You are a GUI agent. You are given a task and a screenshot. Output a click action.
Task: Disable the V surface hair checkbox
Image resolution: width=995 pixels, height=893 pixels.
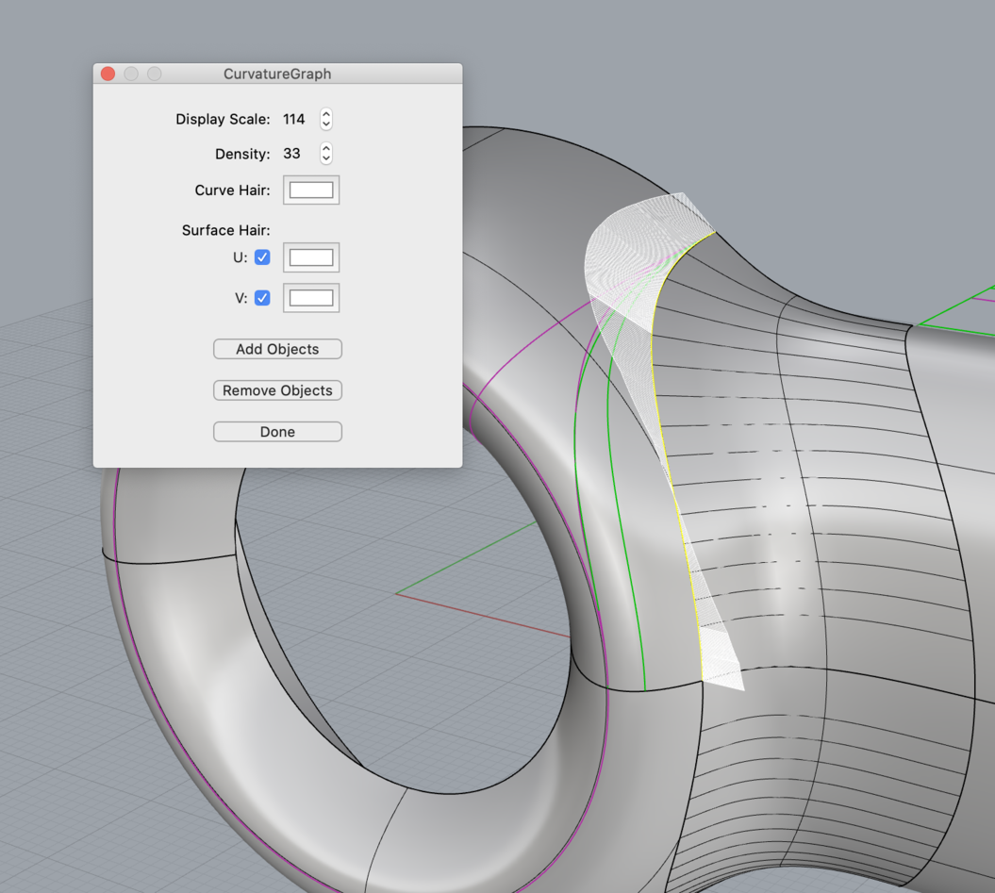click(x=261, y=298)
